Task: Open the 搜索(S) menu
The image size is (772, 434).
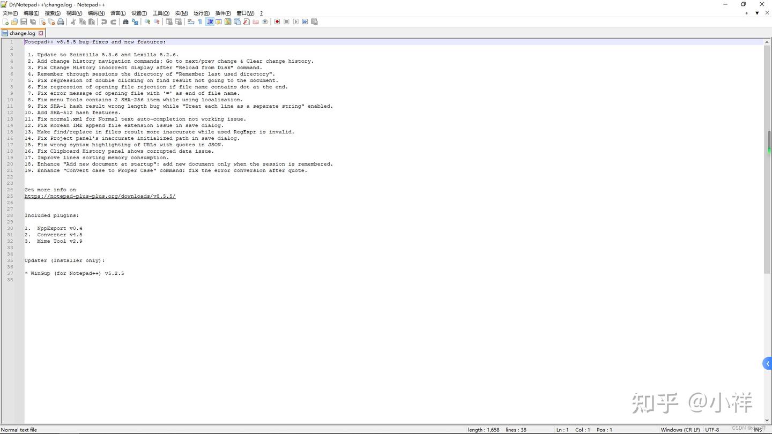Action: click(x=53, y=13)
